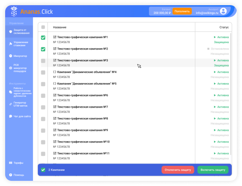The height and width of the screenshot is (186, 242).
Task: Click list icon of campaign №9
Action: [54, 130]
